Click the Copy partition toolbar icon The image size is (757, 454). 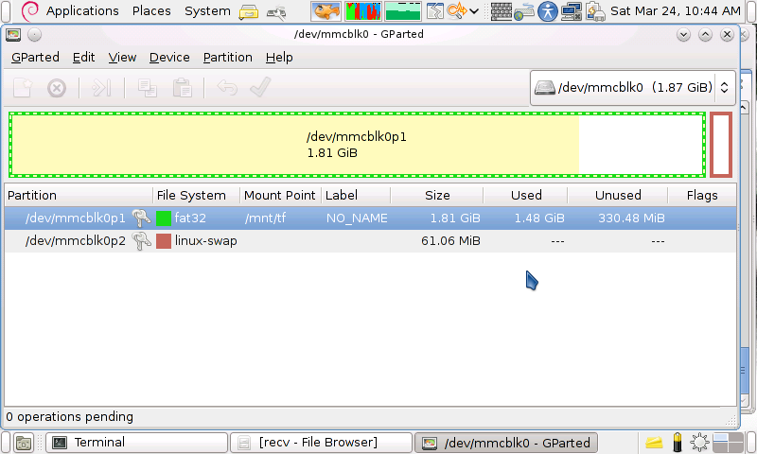[x=148, y=88]
